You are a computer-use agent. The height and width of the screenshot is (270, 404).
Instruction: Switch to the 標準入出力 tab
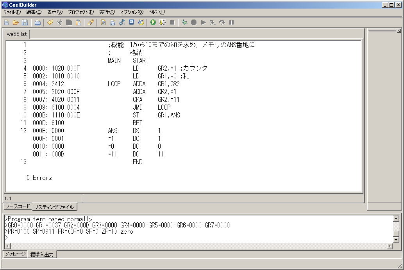coord(43,254)
